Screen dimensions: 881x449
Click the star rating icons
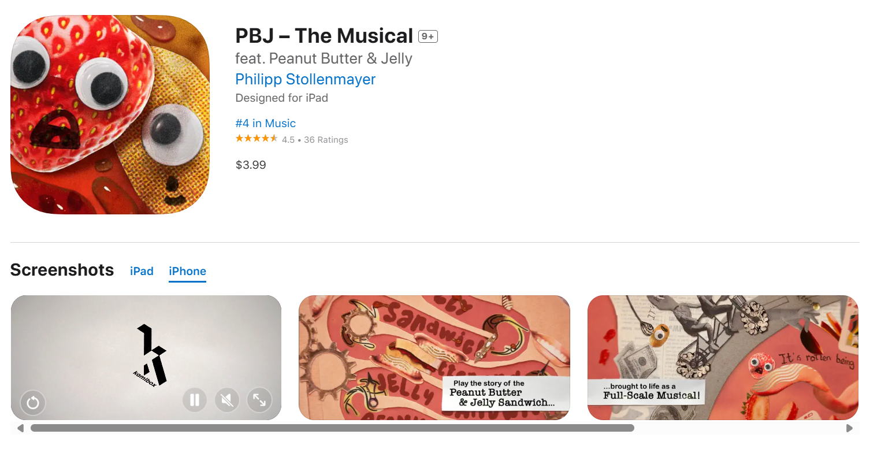click(257, 139)
